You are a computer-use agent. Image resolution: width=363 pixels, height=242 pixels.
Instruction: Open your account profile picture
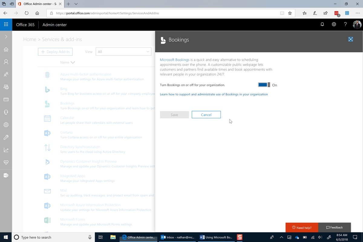[x=357, y=24]
